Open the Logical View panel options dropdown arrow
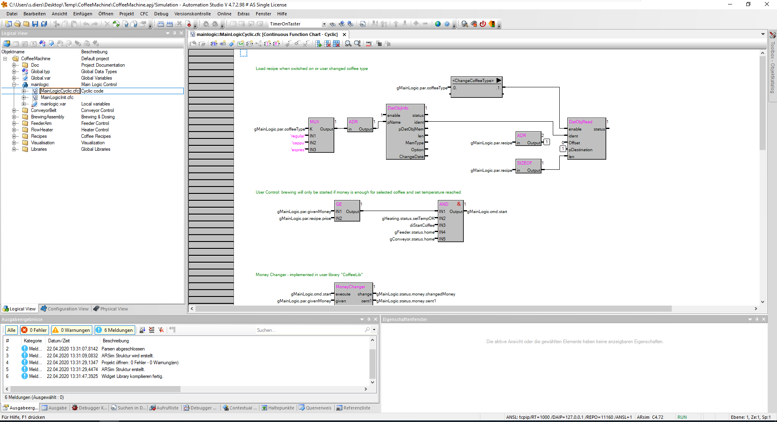Screen dimensions: 777x422 [168, 33]
